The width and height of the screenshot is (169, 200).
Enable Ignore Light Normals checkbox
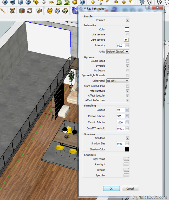coord(127,75)
